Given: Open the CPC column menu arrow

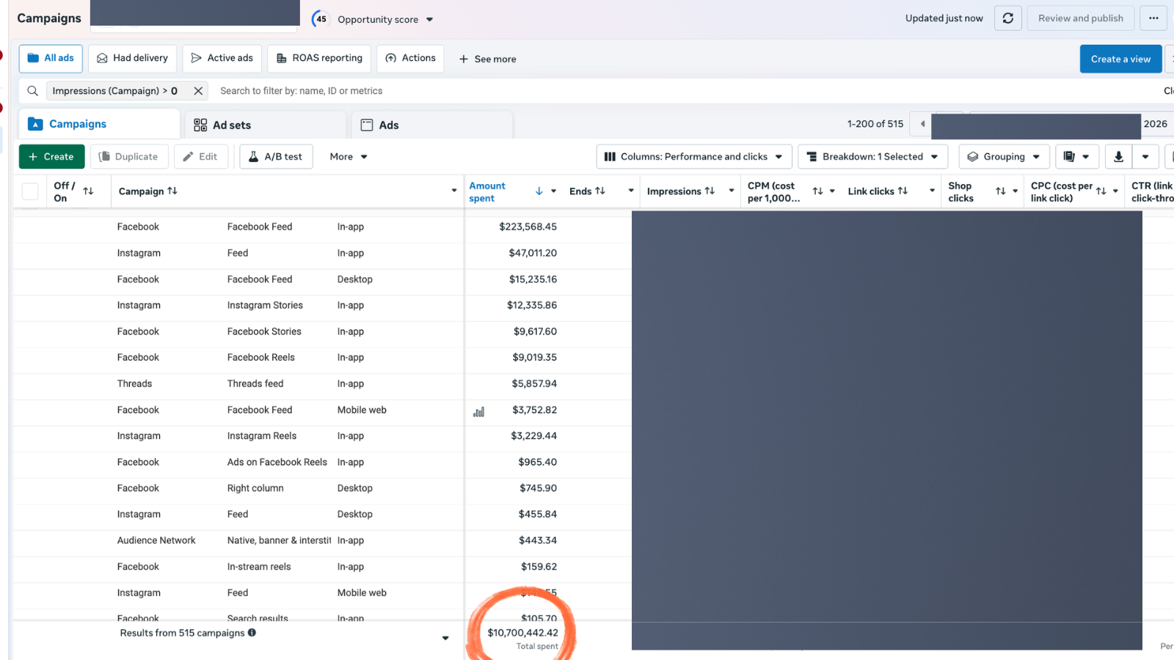Looking at the screenshot, I should coord(1115,191).
